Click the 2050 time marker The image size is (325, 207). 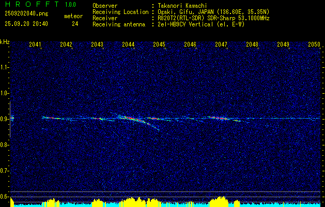click(x=314, y=44)
